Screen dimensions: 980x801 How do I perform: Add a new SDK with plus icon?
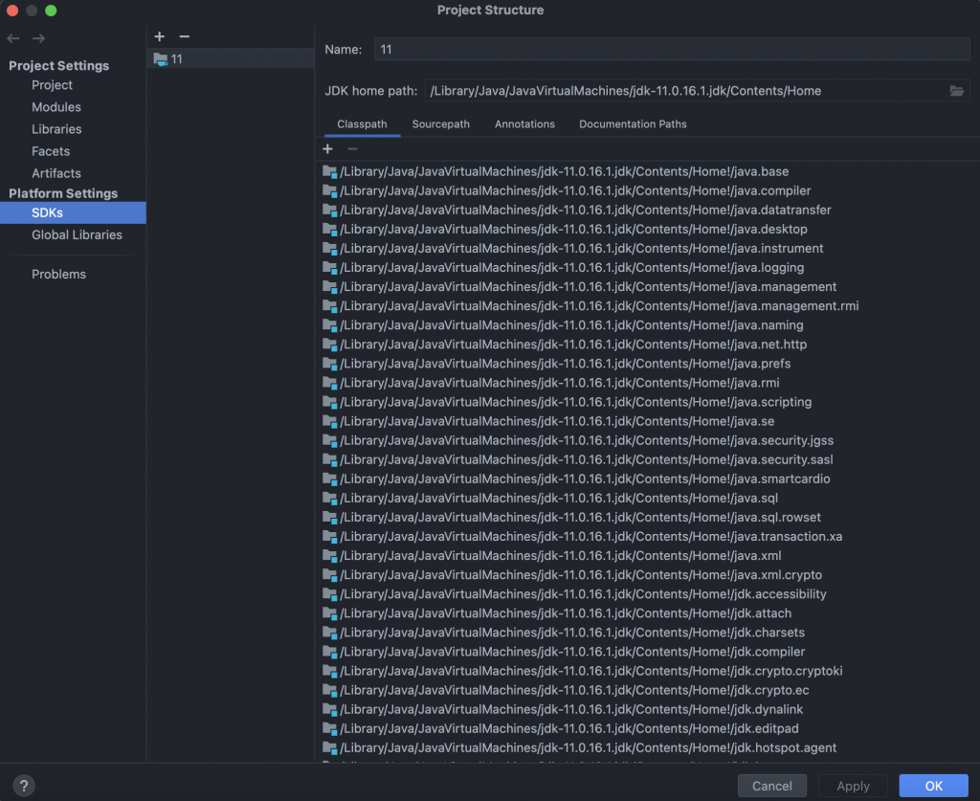tap(160, 36)
